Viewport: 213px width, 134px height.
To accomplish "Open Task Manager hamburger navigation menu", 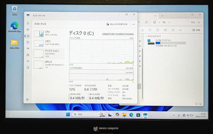I will [28, 23].
